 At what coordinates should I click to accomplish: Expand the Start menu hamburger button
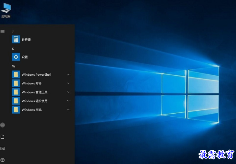point(2,31)
